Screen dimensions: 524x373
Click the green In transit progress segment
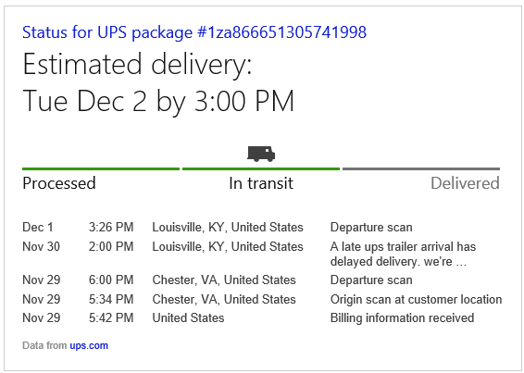[x=261, y=168]
